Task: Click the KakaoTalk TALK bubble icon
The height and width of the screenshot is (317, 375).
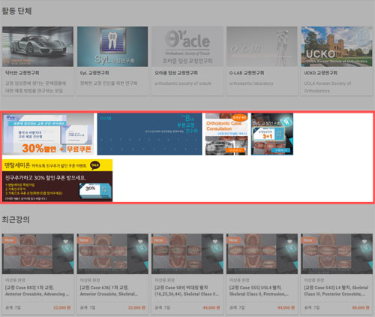Action: point(95,165)
